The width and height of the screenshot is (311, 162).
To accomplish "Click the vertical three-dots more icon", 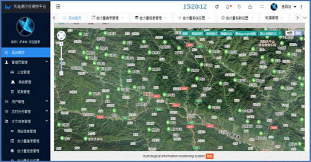I will pos(301,7).
